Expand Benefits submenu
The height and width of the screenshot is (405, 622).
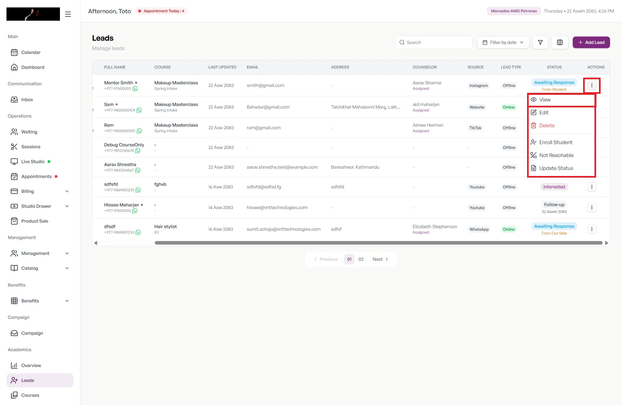pos(40,301)
